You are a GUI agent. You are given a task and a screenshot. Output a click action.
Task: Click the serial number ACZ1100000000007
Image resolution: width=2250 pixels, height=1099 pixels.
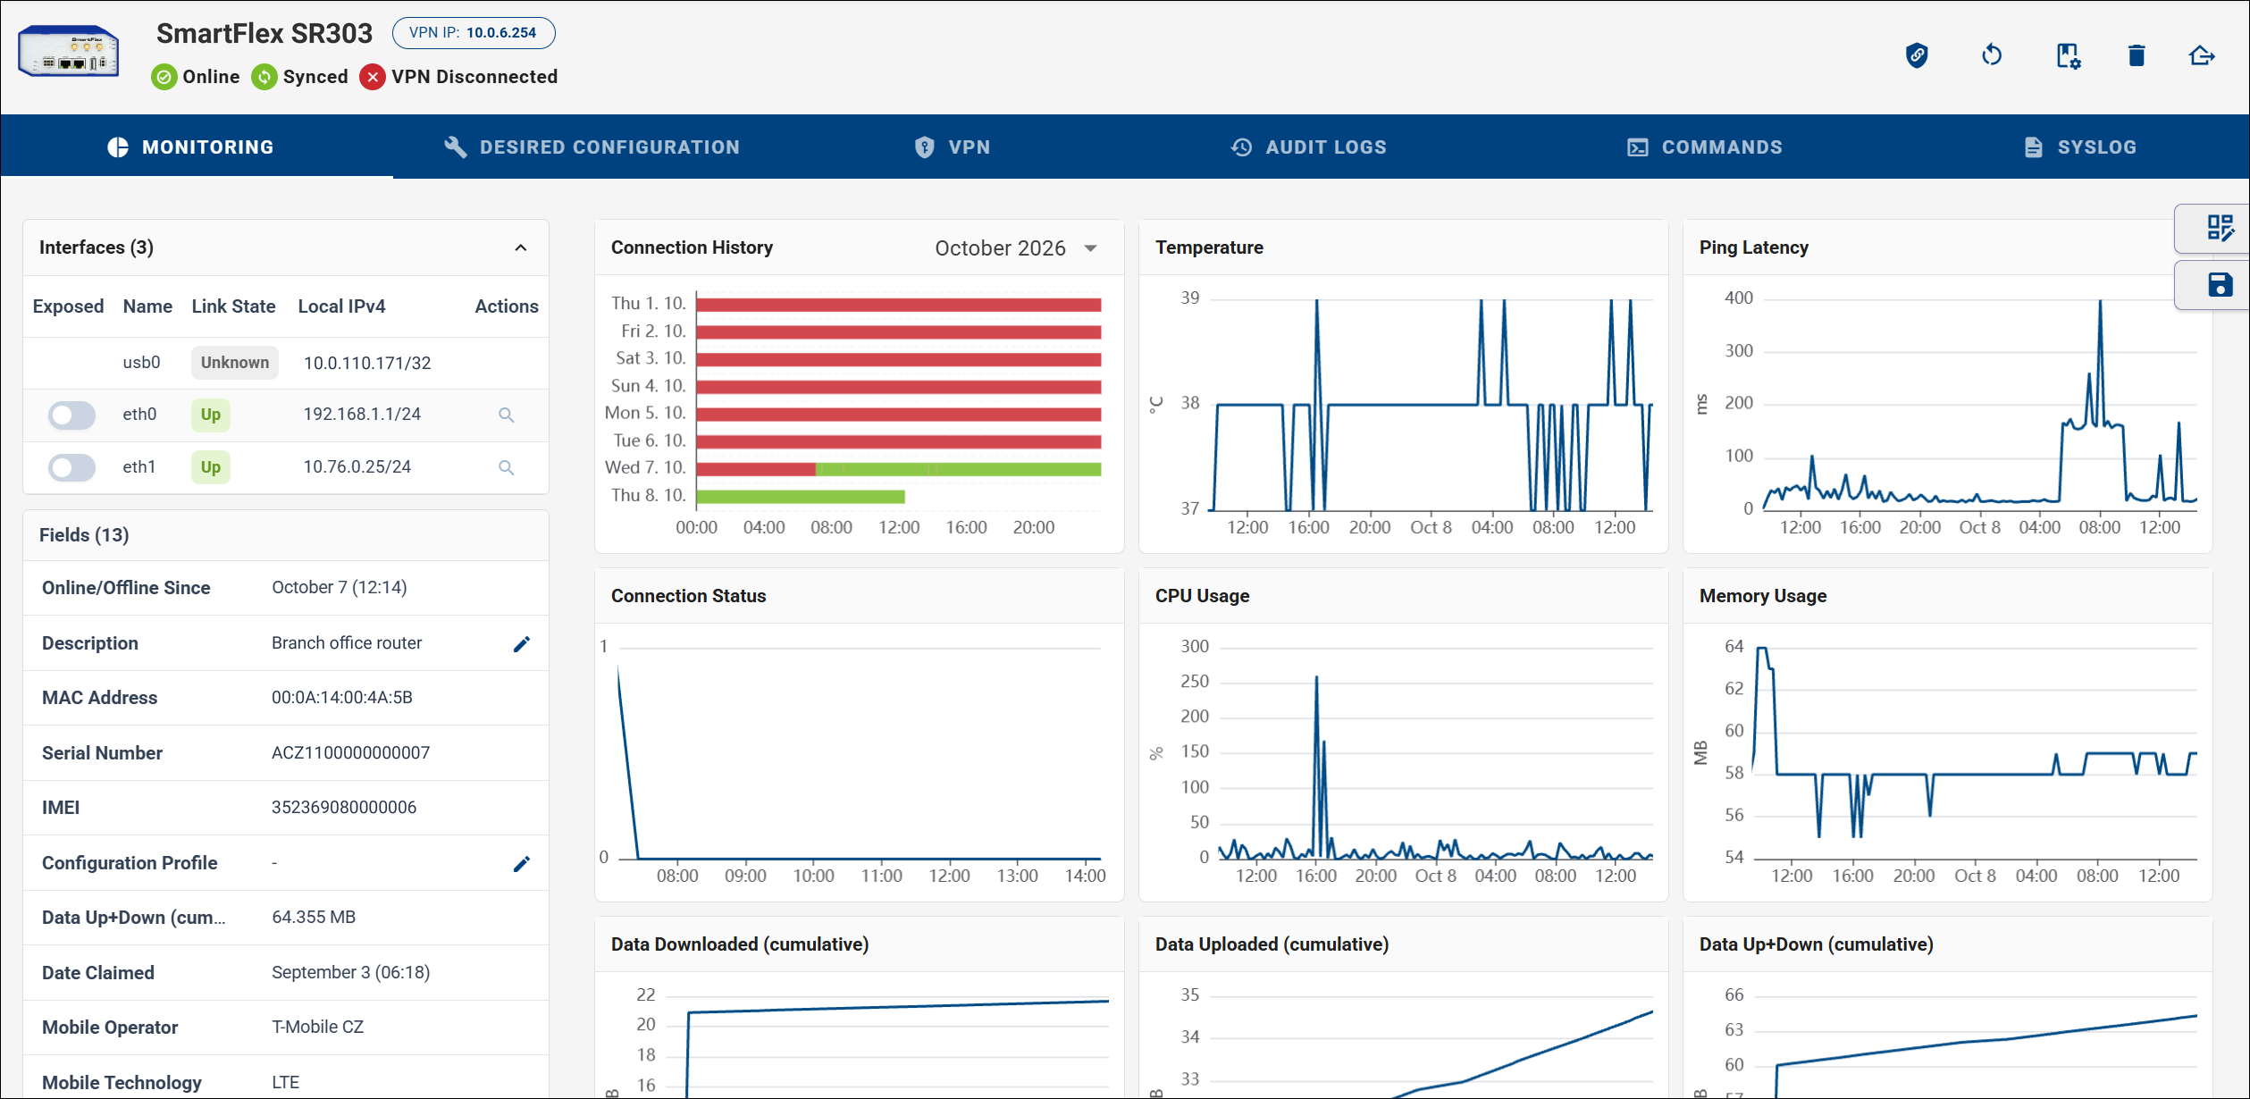coord(351,753)
